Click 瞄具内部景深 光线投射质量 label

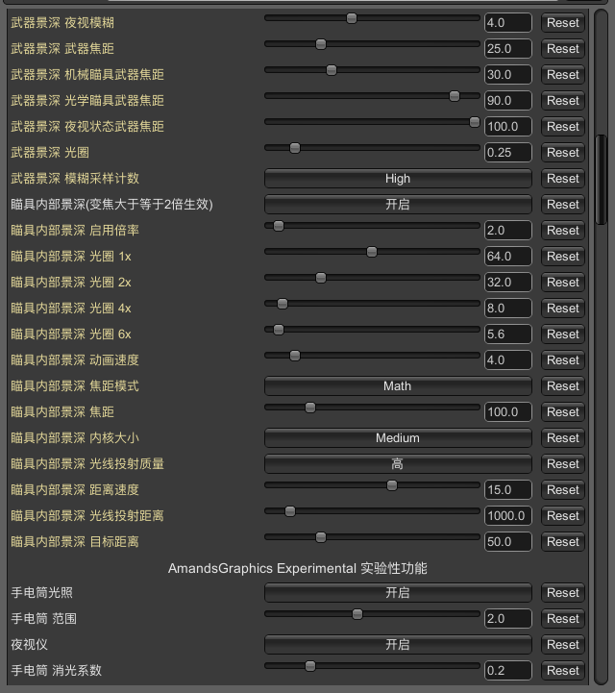point(87,463)
